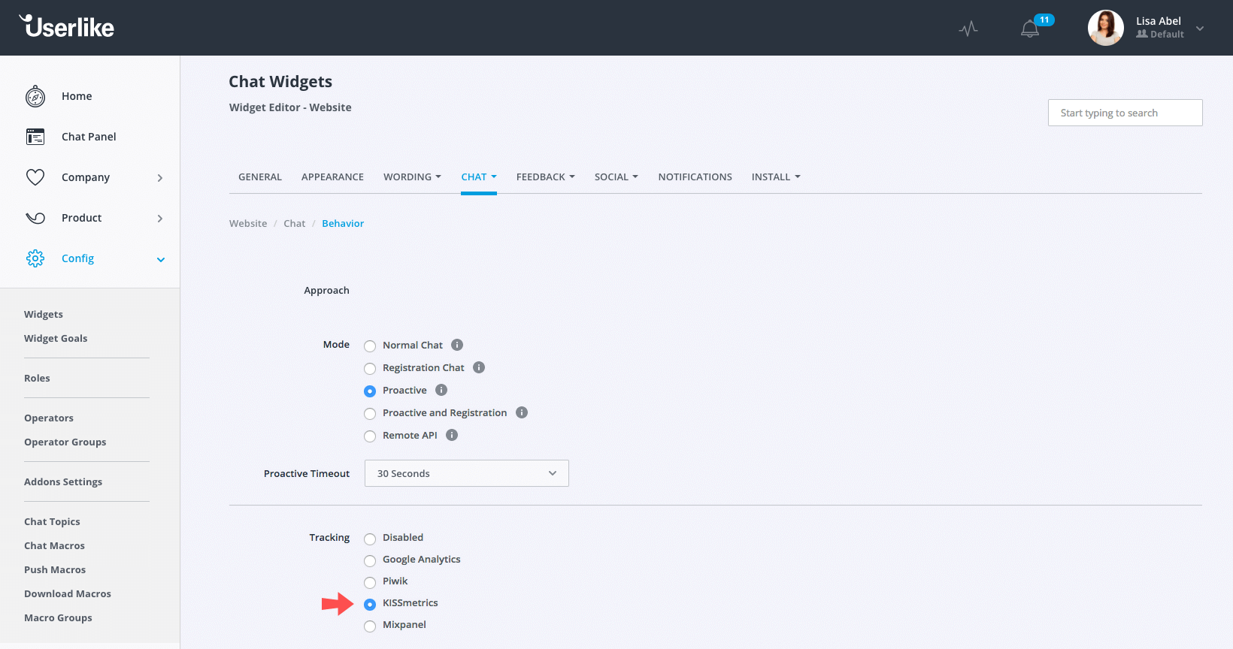Open Chat Panel from sidebar
This screenshot has height=649, width=1233.
point(89,137)
